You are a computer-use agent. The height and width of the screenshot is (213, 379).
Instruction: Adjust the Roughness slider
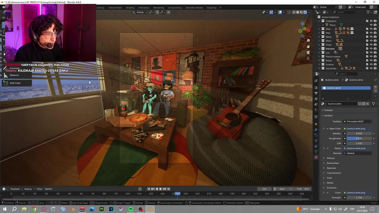pos(359,138)
